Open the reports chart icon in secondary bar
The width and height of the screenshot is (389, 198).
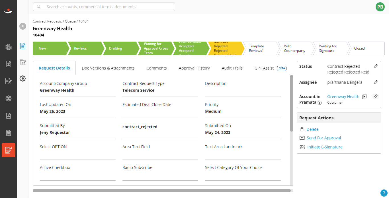coord(23,62)
